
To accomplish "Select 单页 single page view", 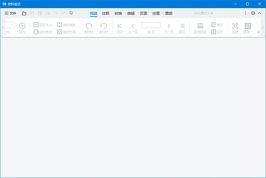I will (217, 25).
